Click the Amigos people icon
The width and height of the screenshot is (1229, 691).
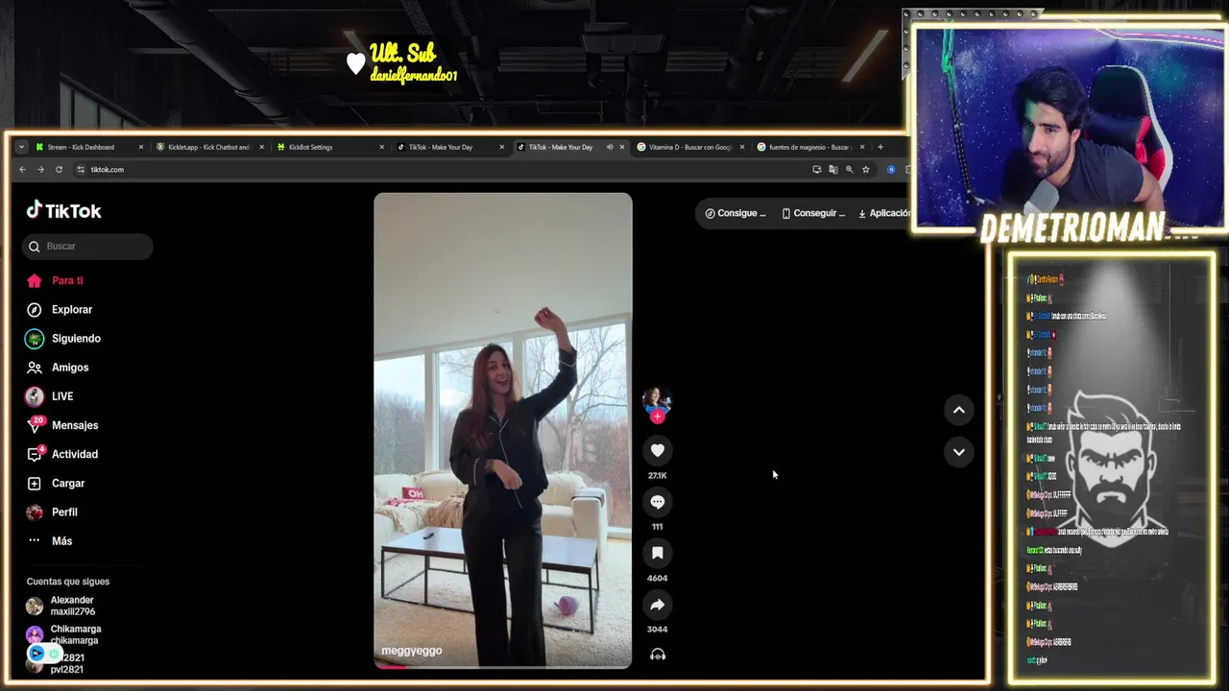coord(35,368)
